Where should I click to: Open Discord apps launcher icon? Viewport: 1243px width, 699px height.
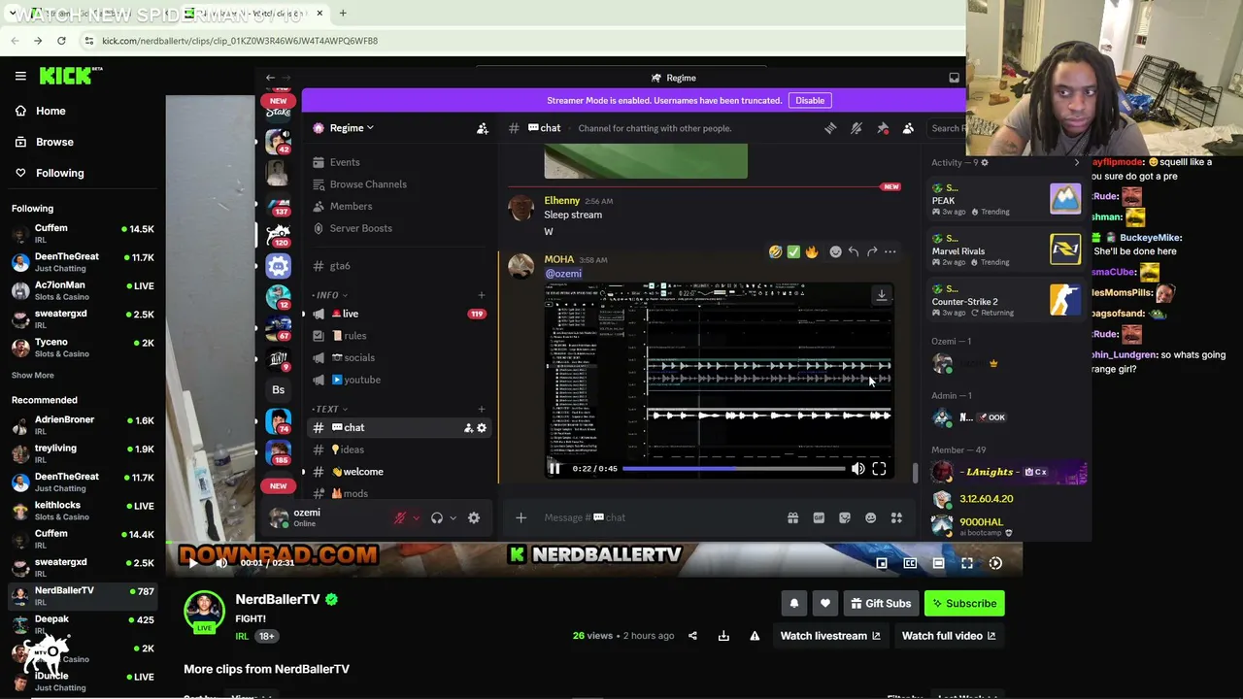pos(896,518)
